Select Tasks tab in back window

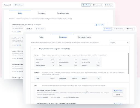20,13
